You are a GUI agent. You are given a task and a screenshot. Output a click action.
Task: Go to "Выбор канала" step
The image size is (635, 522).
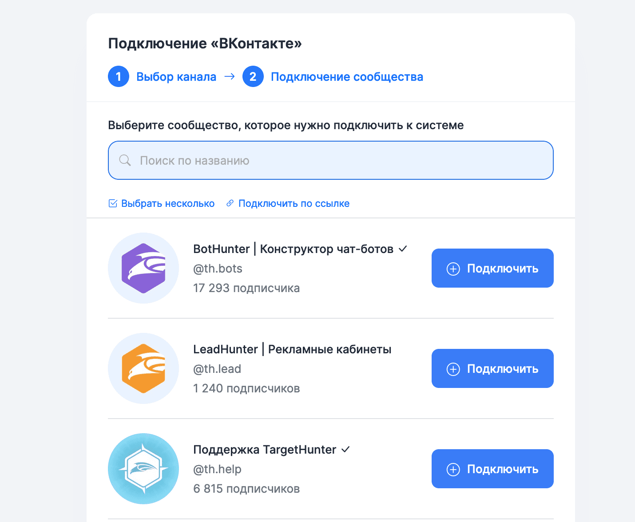pos(176,77)
